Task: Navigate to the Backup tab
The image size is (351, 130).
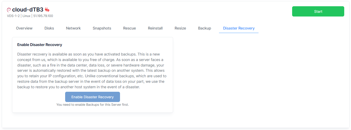Action: point(204,28)
